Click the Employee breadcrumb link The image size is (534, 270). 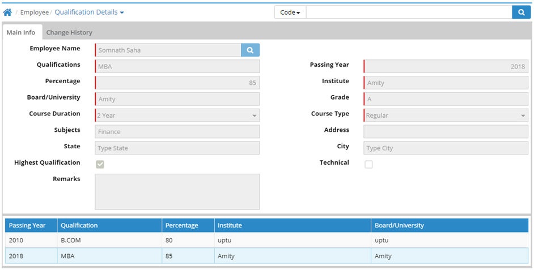(34, 12)
